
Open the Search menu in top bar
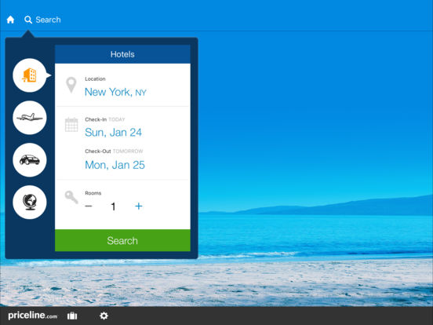click(42, 20)
